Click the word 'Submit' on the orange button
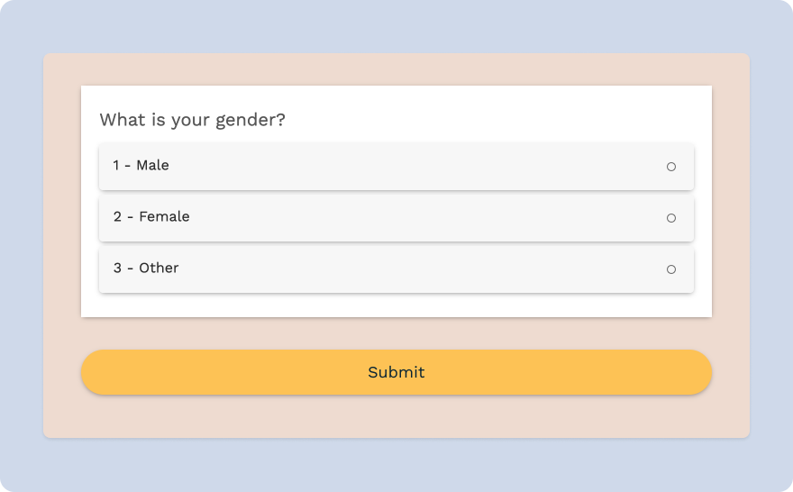Viewport: 793px width, 492px height. [x=396, y=372]
